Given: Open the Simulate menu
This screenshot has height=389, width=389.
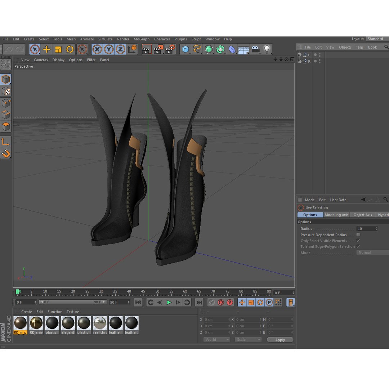Looking at the screenshot, I should tap(106, 39).
